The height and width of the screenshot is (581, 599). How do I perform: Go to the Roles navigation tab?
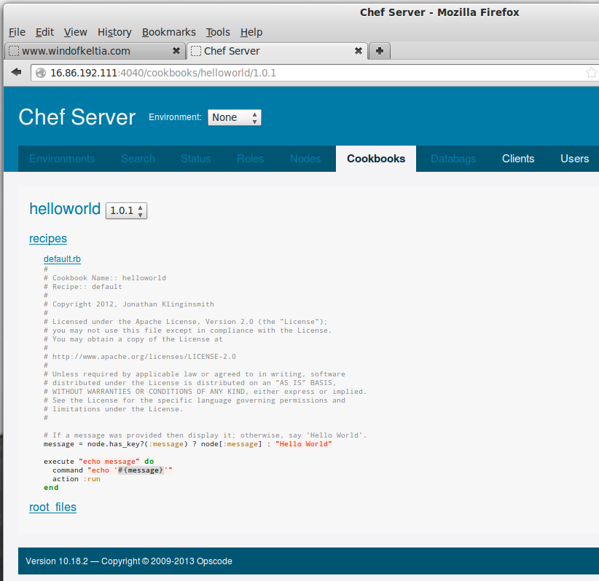(x=250, y=159)
